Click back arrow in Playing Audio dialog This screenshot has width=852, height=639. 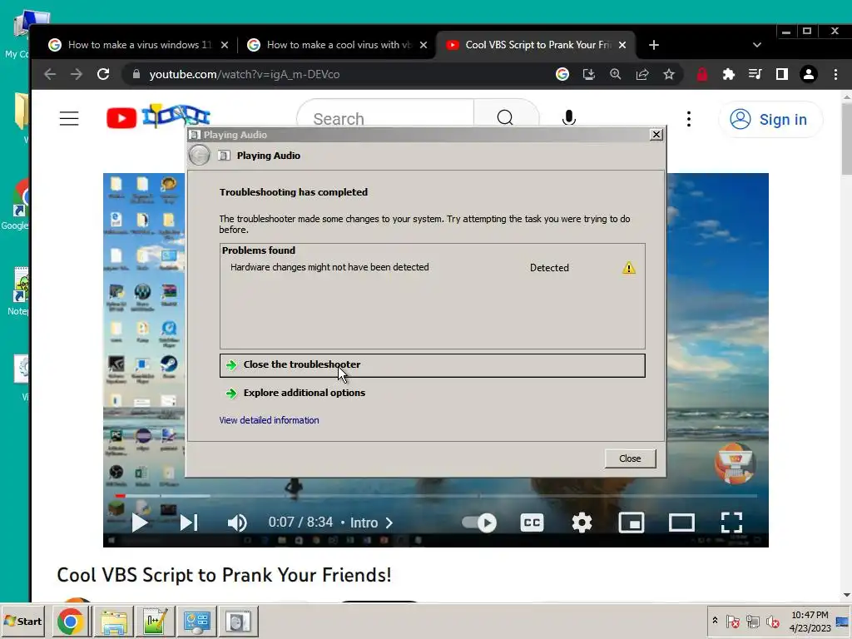click(x=200, y=156)
